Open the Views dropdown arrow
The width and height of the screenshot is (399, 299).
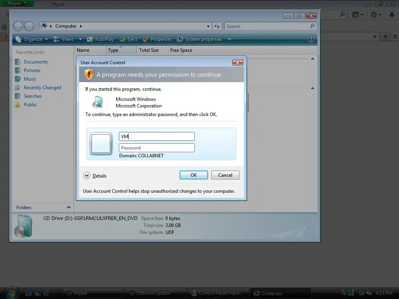click(80, 39)
